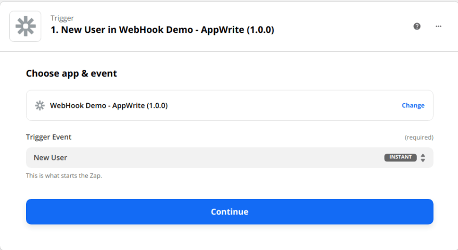This screenshot has height=250, width=458.
Task: Click the empty space in the trigger header bar
Action: click(x=342, y=27)
